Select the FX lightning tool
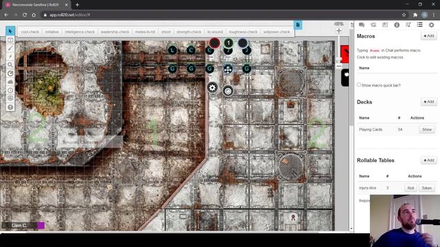Viewport: 440px width, 247px height. pyautogui.click(x=10, y=56)
